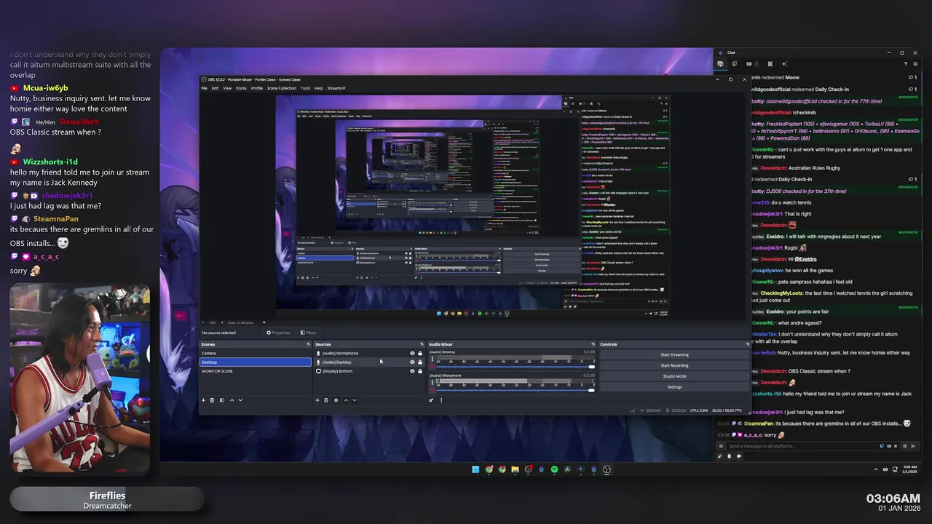Open options for [Audio] Desktop mixer channel
This screenshot has height=524, width=932.
pos(432,359)
